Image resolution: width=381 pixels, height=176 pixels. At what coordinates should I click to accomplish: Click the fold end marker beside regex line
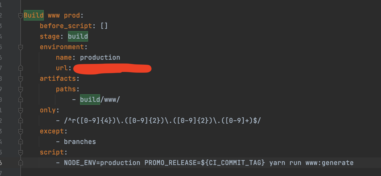[21, 121]
